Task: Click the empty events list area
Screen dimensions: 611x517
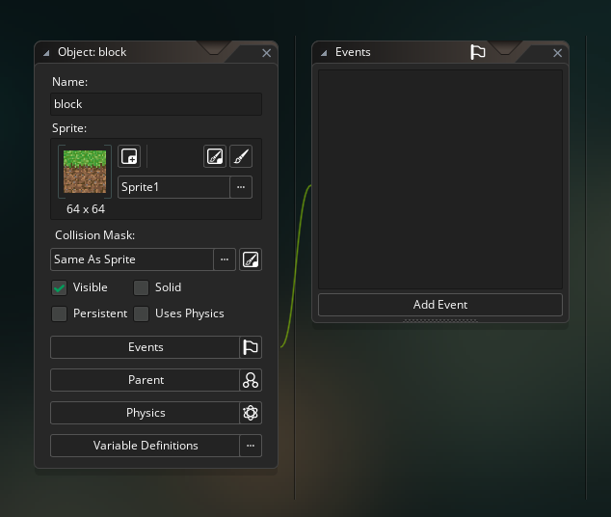Action: click(x=440, y=179)
